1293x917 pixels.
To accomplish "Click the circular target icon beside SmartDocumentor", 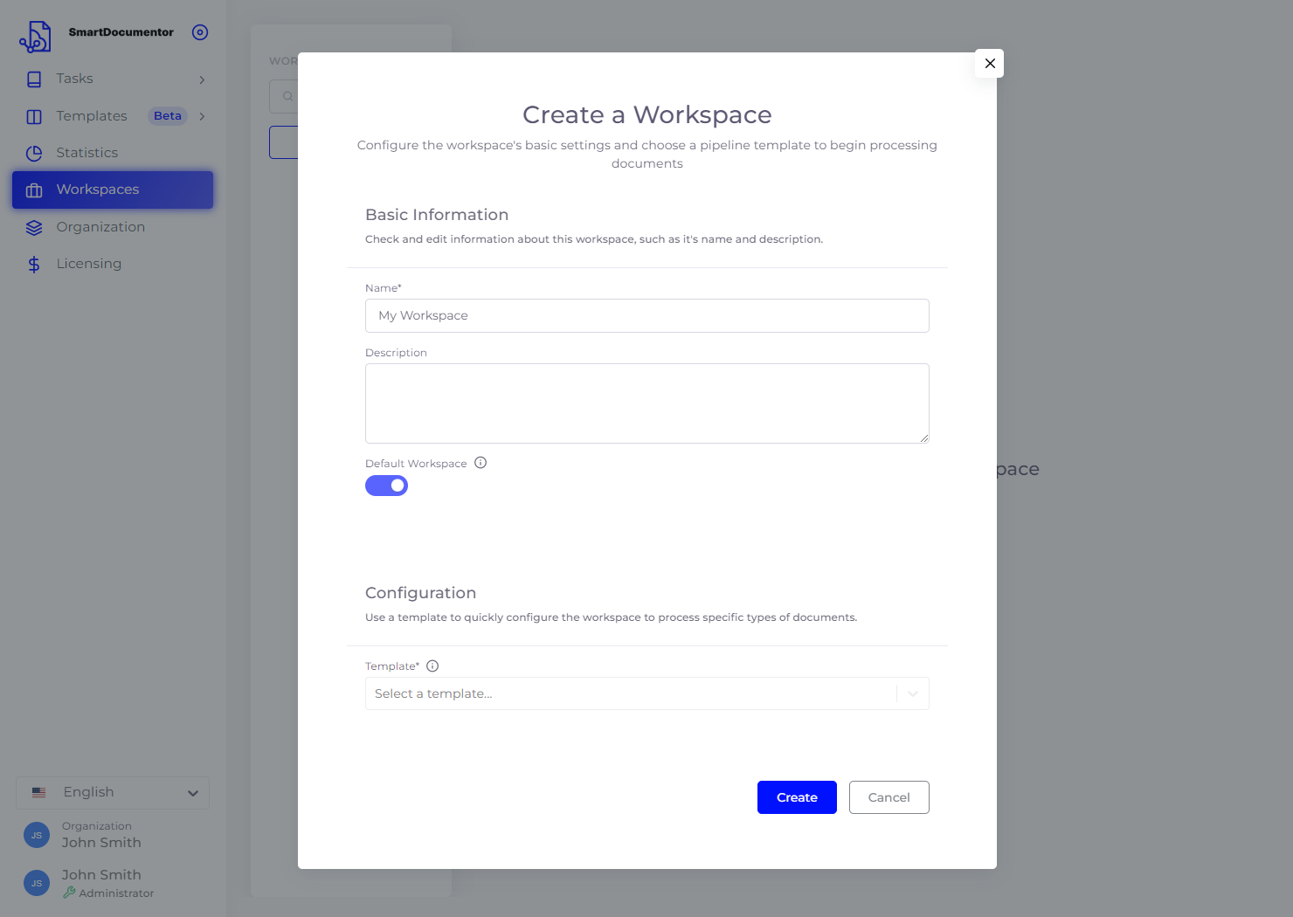I will pyautogui.click(x=200, y=32).
